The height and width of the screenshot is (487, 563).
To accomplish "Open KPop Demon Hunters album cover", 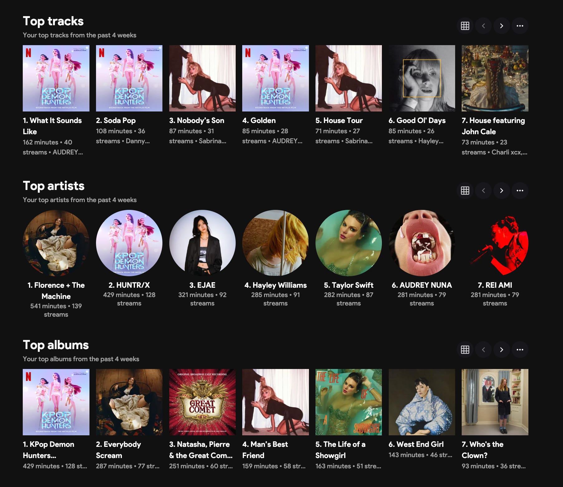I will 56,402.
